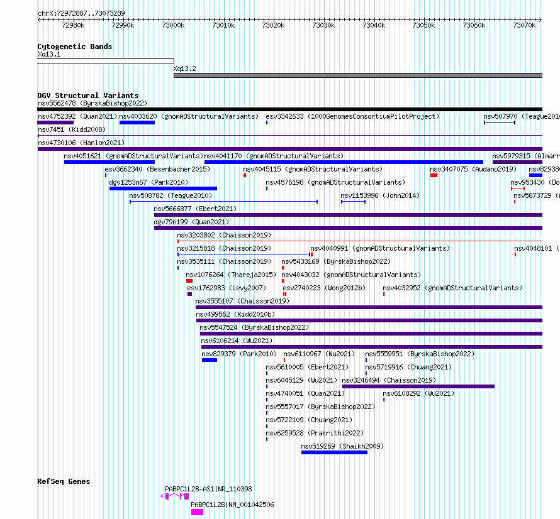Click nsv3215818 (Chaisson2019) variant label
The width and height of the screenshot is (560, 519).
coord(224,249)
